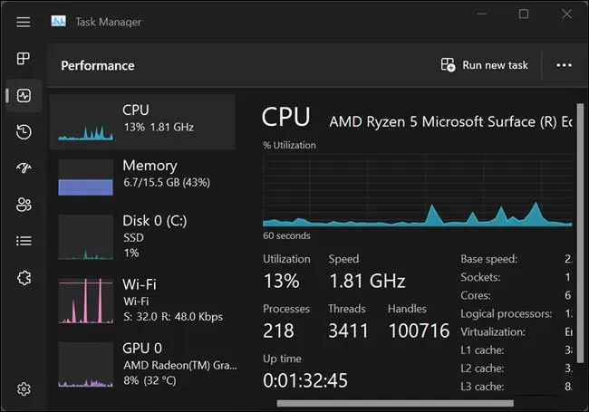
Task: Select the Memory performance item
Action: pyautogui.click(x=142, y=176)
